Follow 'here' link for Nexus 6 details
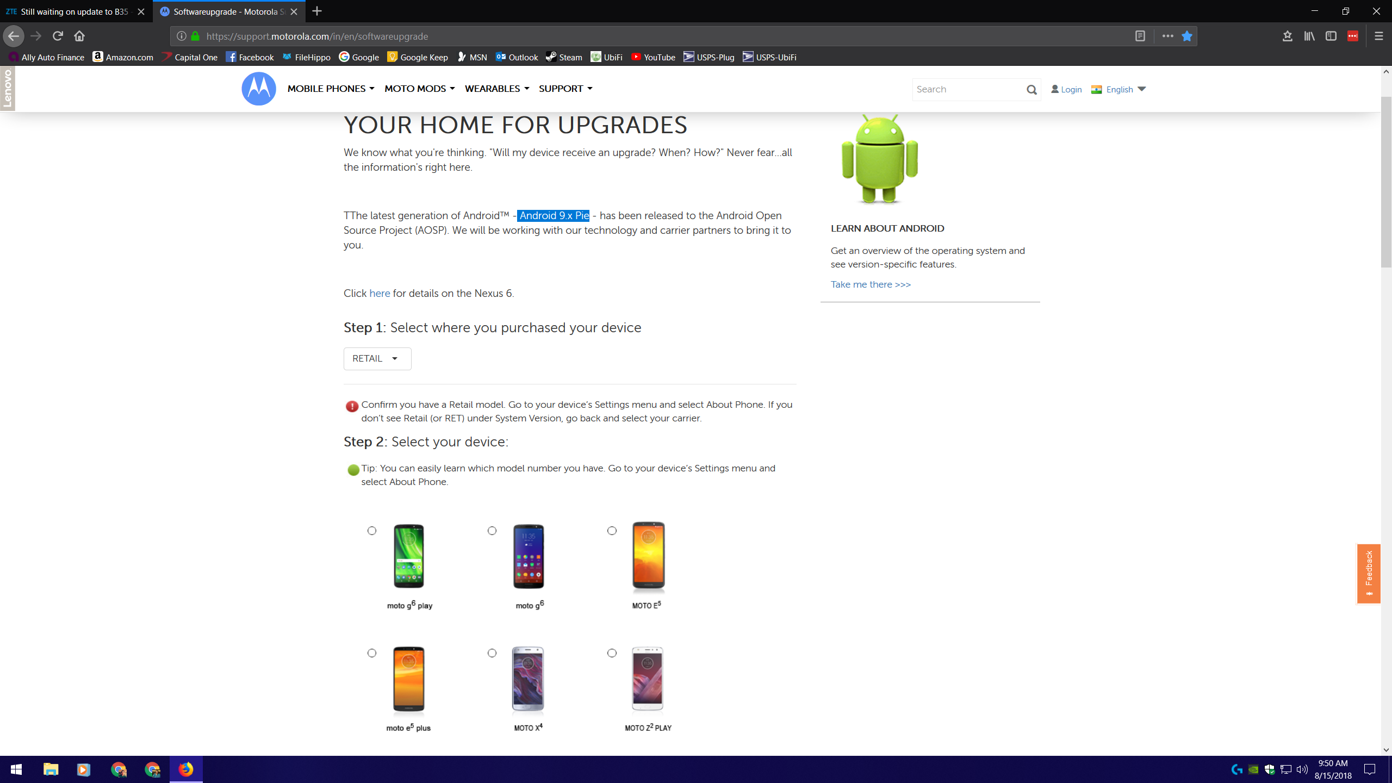This screenshot has width=1392, height=783. pyautogui.click(x=380, y=294)
